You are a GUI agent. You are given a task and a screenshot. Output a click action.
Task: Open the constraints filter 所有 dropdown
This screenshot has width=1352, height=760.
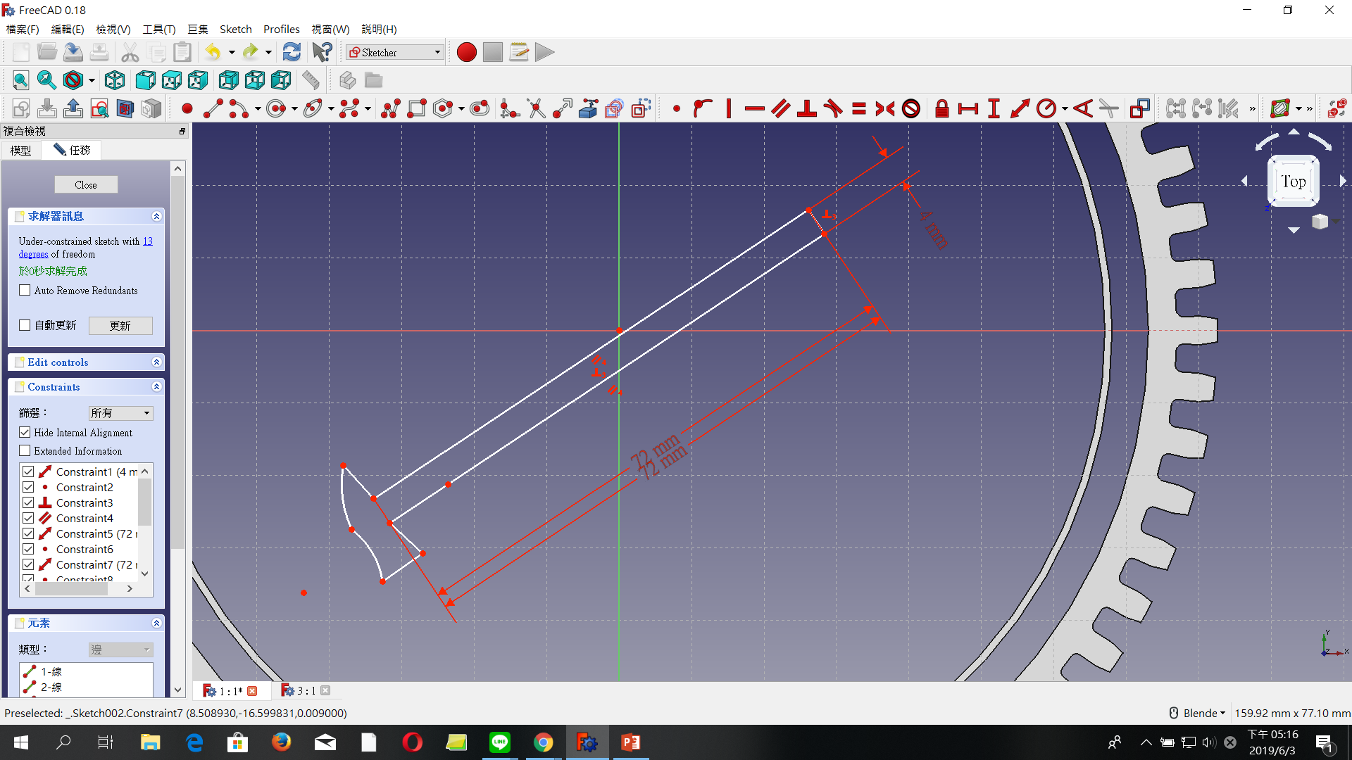click(x=120, y=413)
